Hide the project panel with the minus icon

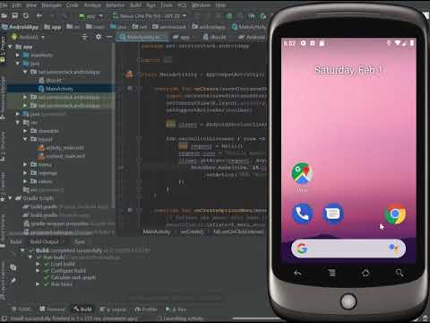point(109,37)
